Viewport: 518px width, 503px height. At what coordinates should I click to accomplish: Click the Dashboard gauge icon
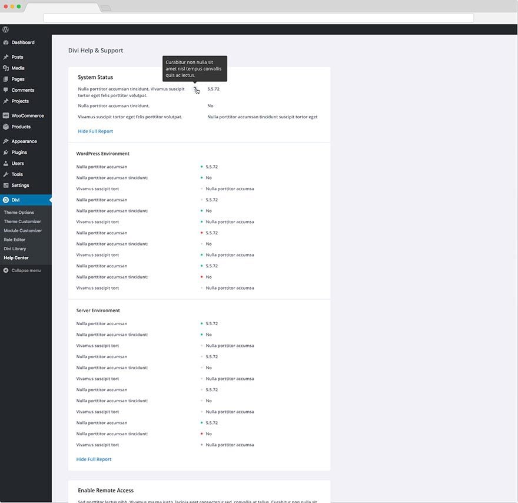[6, 42]
